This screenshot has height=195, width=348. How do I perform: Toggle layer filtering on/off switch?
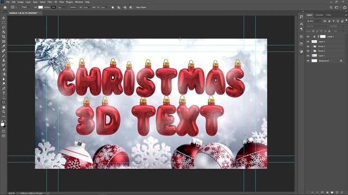(346, 21)
